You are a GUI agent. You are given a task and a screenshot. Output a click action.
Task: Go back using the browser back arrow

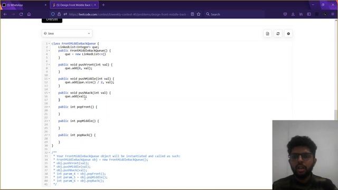pos(5,14)
